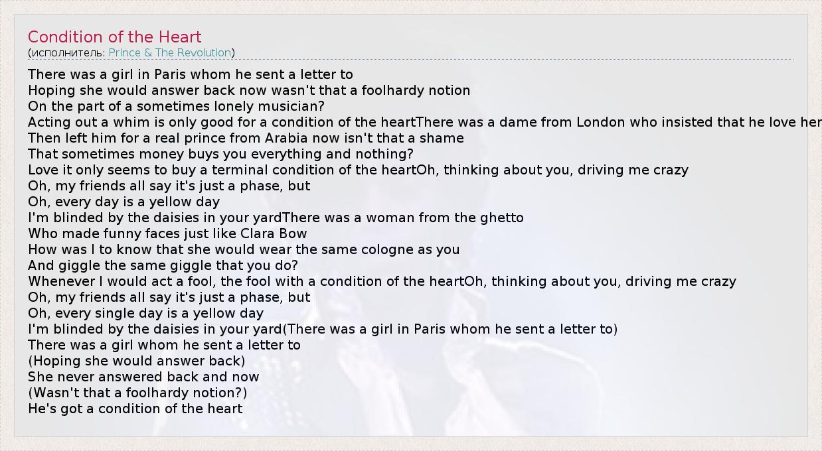Image resolution: width=822 pixels, height=451 pixels.
Task: Click the line 'Oh, every day is a yellow day'
Action: (x=123, y=202)
